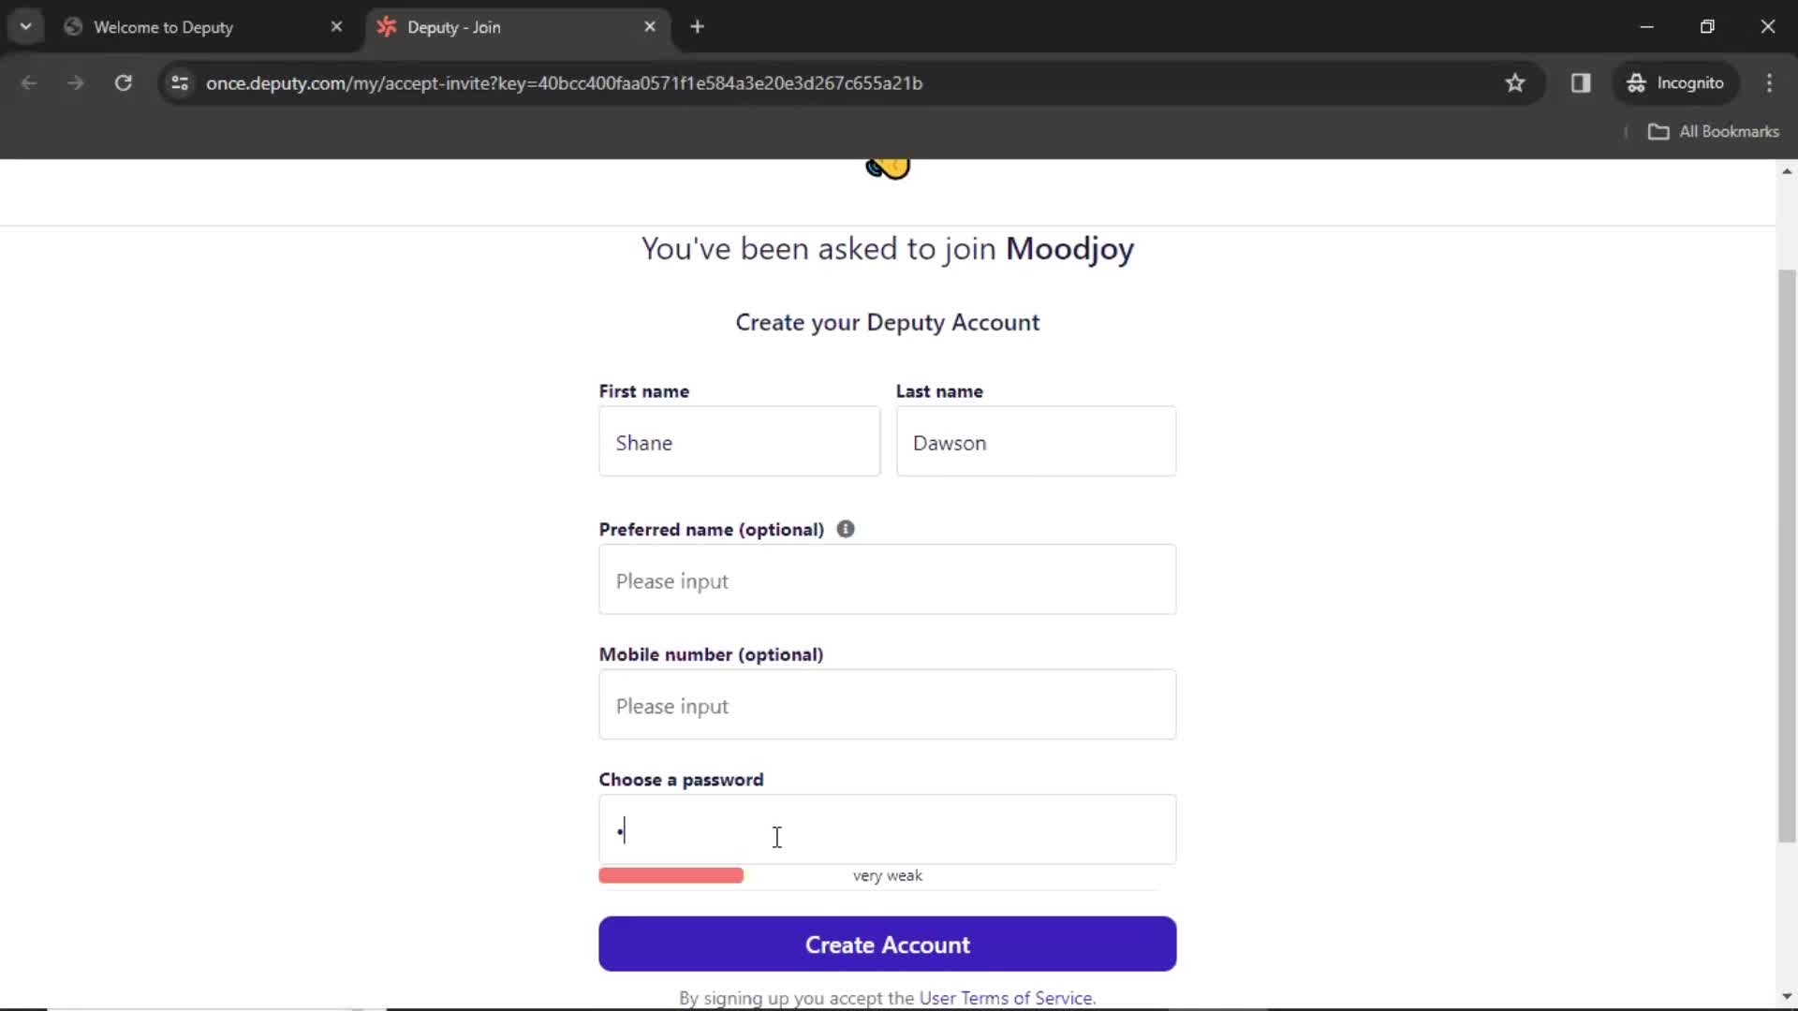Click the 'User Terms of Service' link
Screen dimensions: 1798x1011
point(1005,997)
